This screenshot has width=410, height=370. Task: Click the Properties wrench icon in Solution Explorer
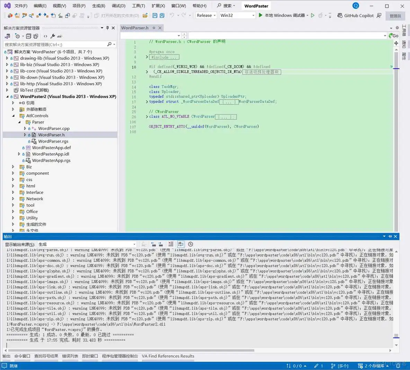pyautogui.click(x=53, y=36)
